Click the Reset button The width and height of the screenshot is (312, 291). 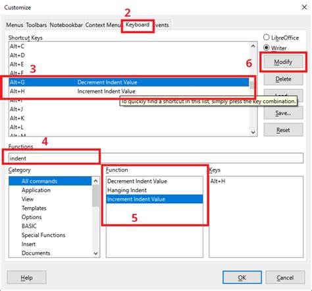[x=283, y=130]
